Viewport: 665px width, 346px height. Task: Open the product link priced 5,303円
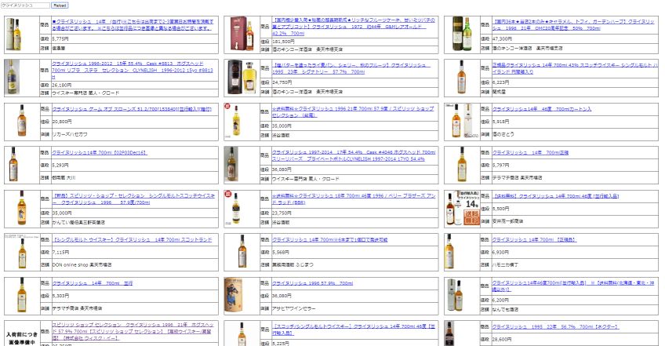[93, 283]
